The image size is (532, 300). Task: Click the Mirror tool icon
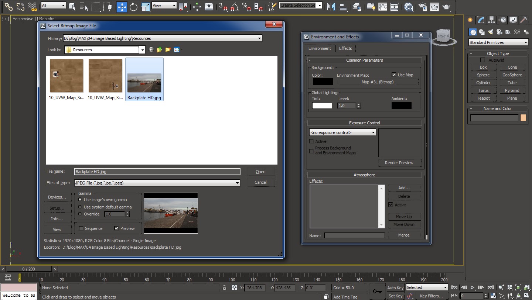click(331, 7)
